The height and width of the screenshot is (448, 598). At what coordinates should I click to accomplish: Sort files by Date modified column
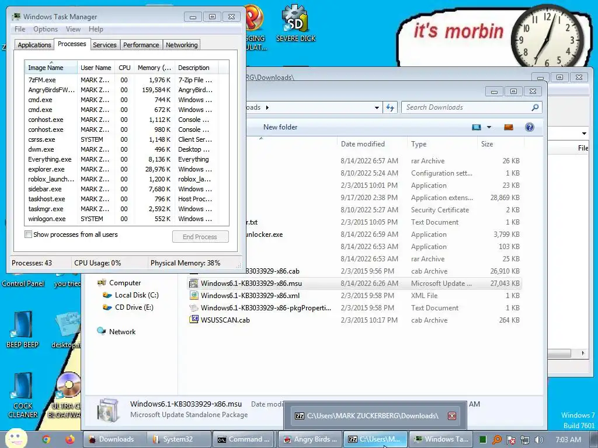click(x=372, y=144)
